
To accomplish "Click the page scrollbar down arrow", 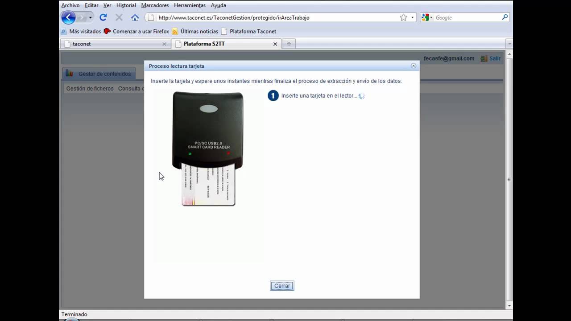I will 509,306.
